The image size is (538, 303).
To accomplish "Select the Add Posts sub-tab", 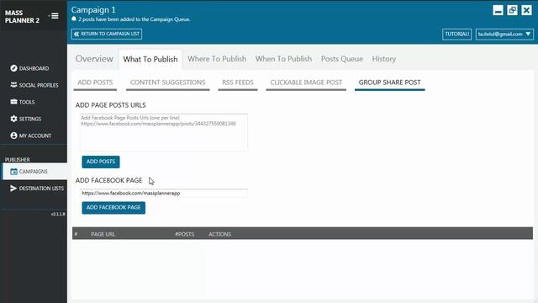I will point(95,82).
